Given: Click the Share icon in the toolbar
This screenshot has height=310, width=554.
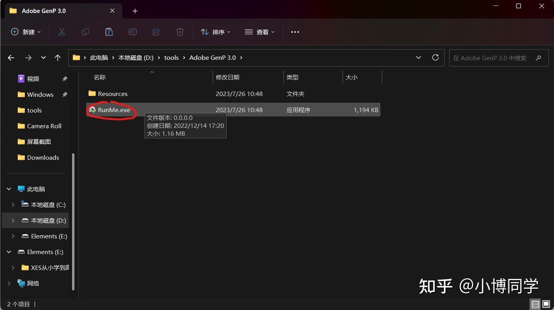Looking at the screenshot, I should [156, 32].
